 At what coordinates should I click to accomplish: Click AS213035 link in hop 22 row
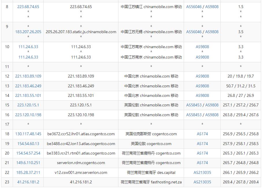click(202, 172)
